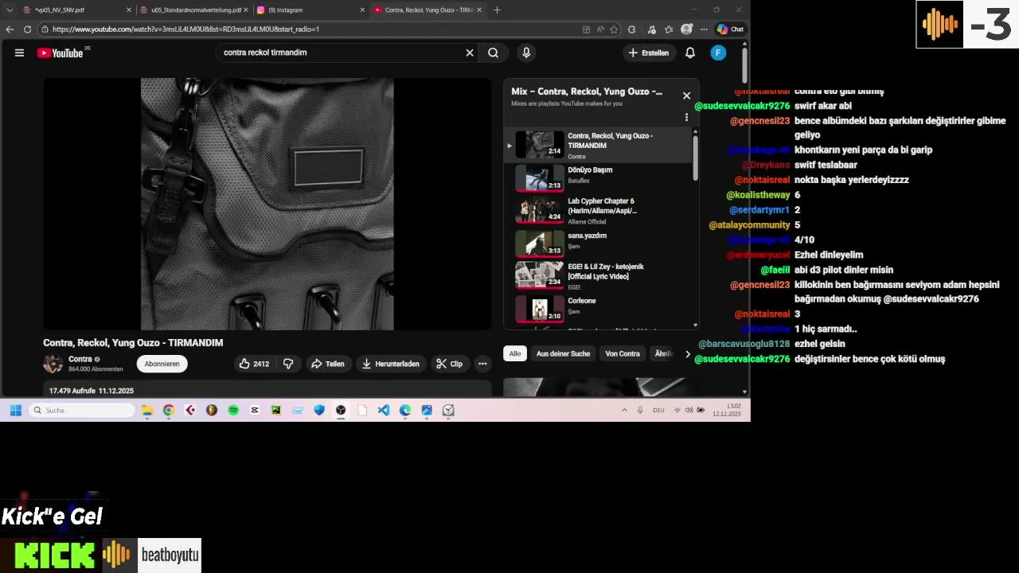The width and height of the screenshot is (1019, 573).
Task: Go to the YouTube home logo
Action: 61,53
